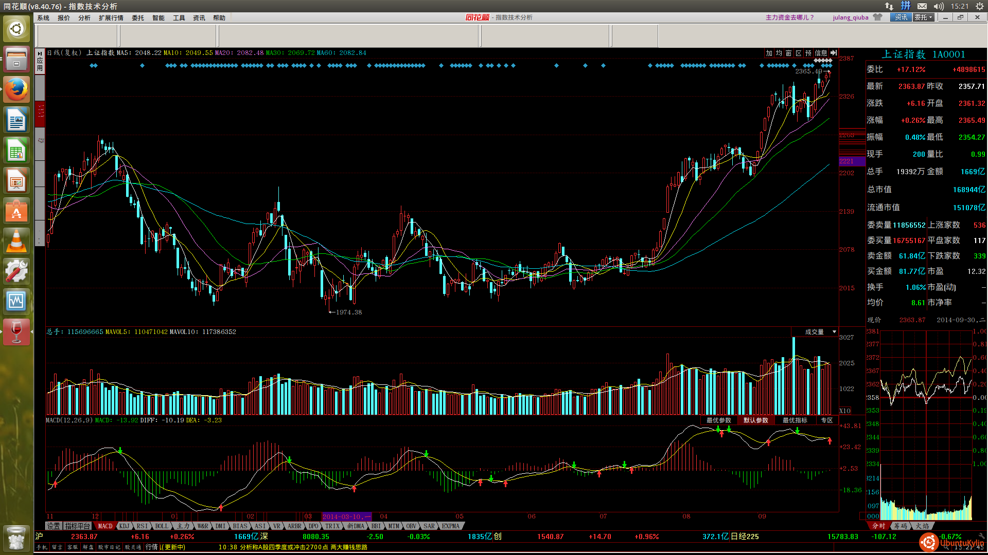This screenshot has height=555, width=988.
Task: Open the mail indicator in system tray
Action: coord(922,6)
